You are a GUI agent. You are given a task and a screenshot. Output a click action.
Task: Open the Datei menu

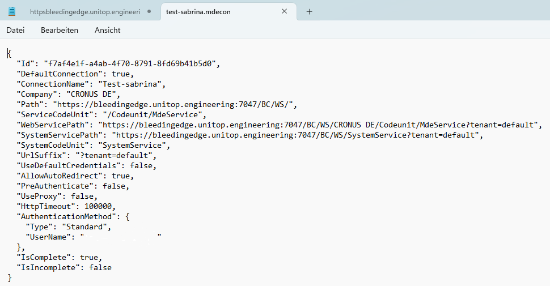tap(15, 30)
